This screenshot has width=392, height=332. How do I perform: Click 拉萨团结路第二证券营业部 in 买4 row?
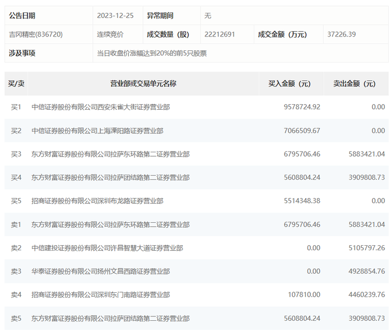tap(110, 177)
